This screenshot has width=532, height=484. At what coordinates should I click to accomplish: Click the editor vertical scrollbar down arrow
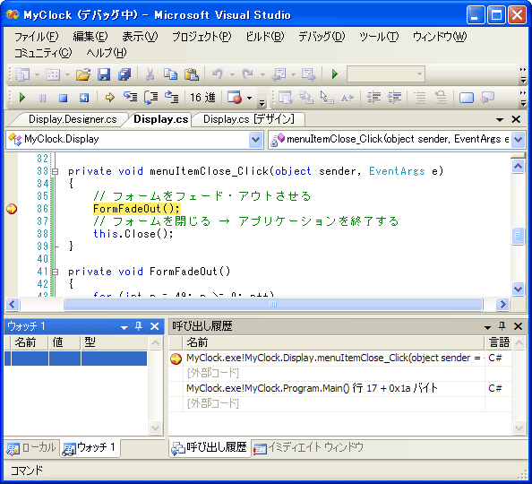518,289
